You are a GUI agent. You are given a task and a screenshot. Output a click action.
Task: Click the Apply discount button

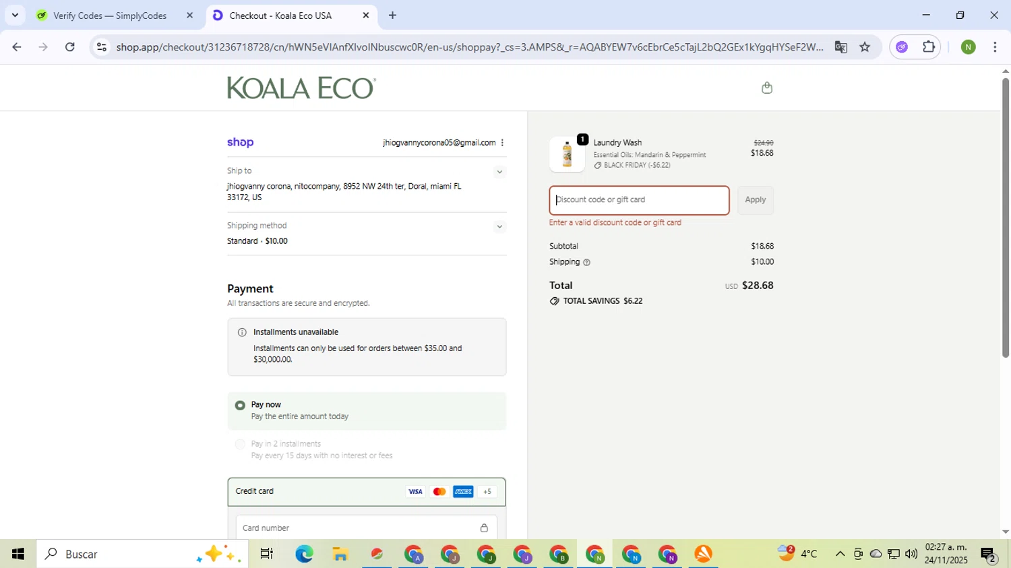pyautogui.click(x=755, y=200)
